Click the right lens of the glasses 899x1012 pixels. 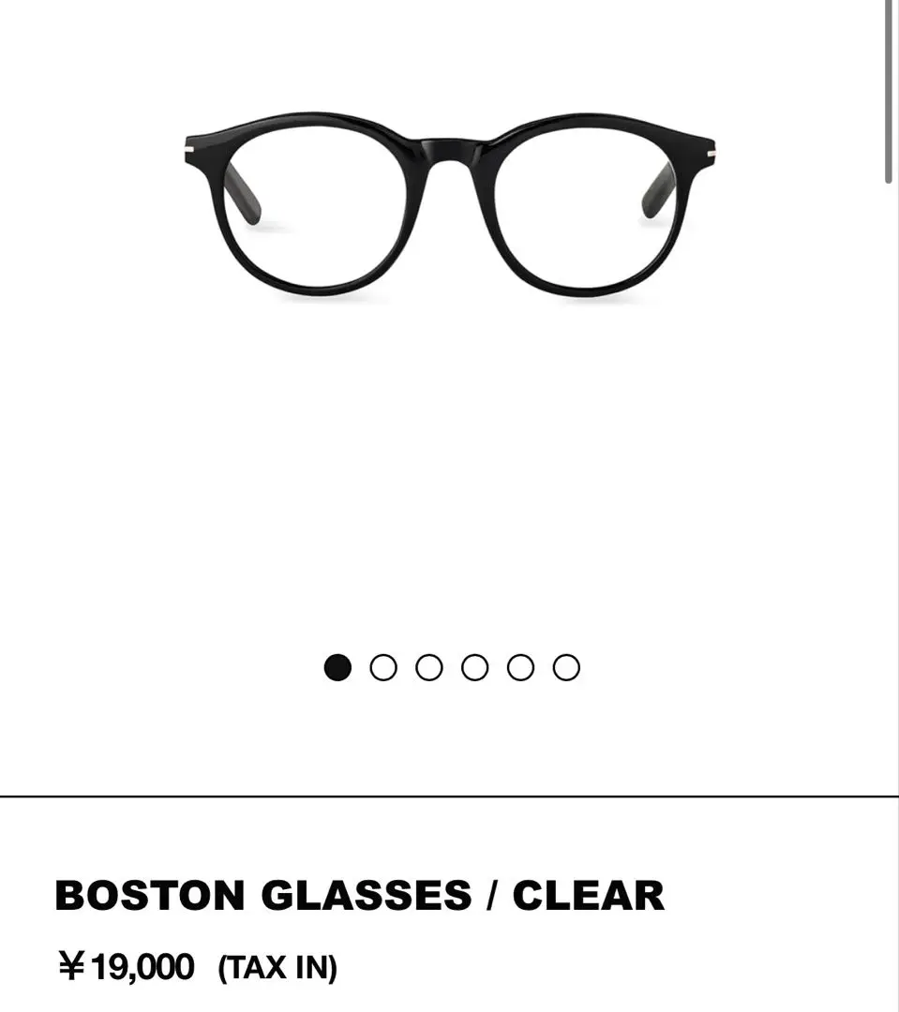click(x=584, y=210)
